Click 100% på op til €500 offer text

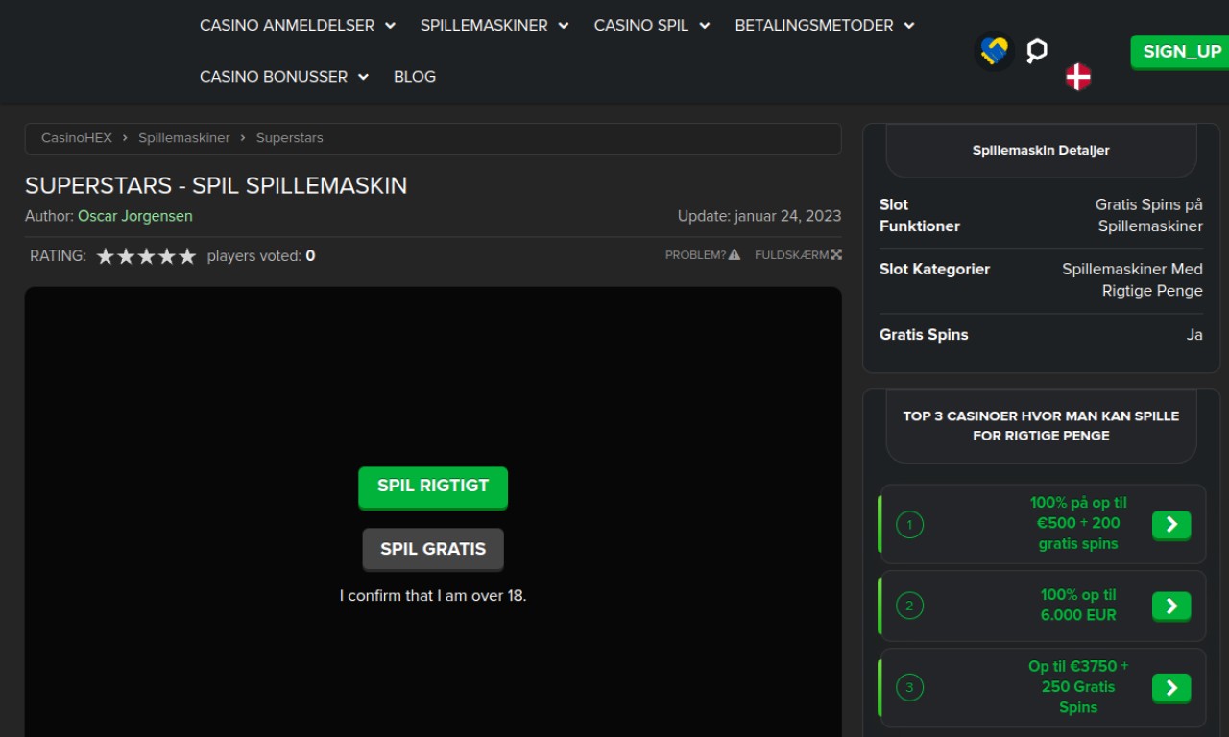click(x=1078, y=524)
